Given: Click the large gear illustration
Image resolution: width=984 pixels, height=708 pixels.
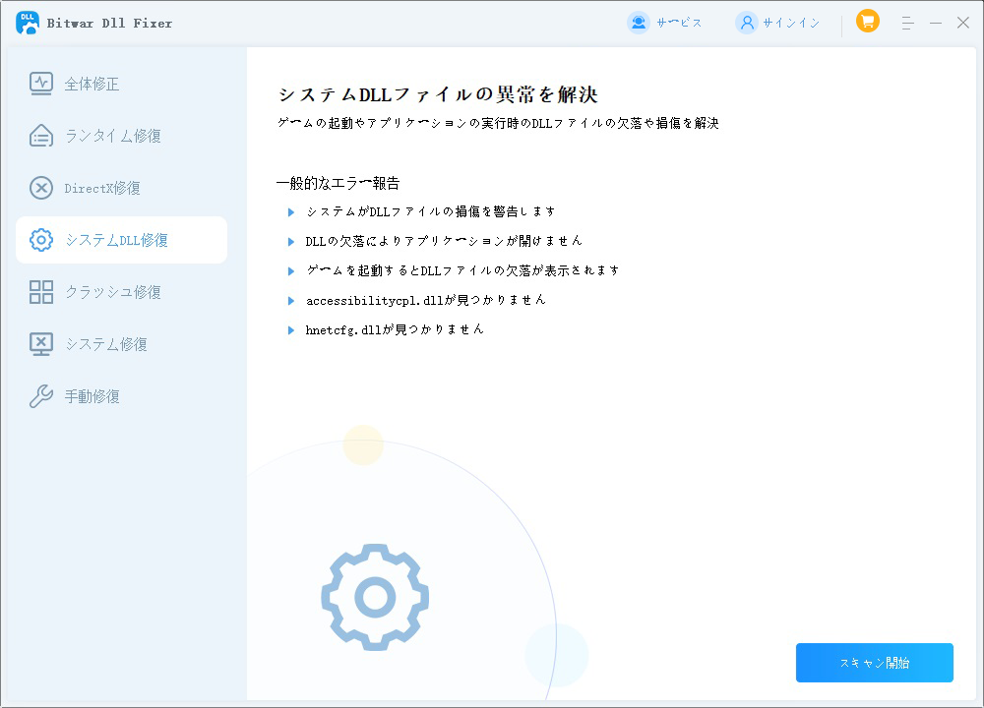Looking at the screenshot, I should [375, 597].
